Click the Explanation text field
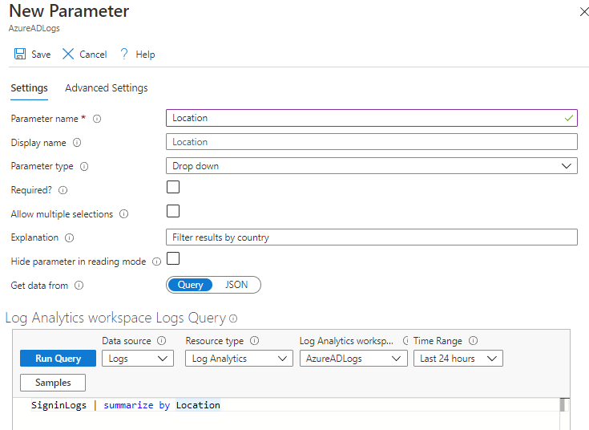589x430 pixels. 370,237
